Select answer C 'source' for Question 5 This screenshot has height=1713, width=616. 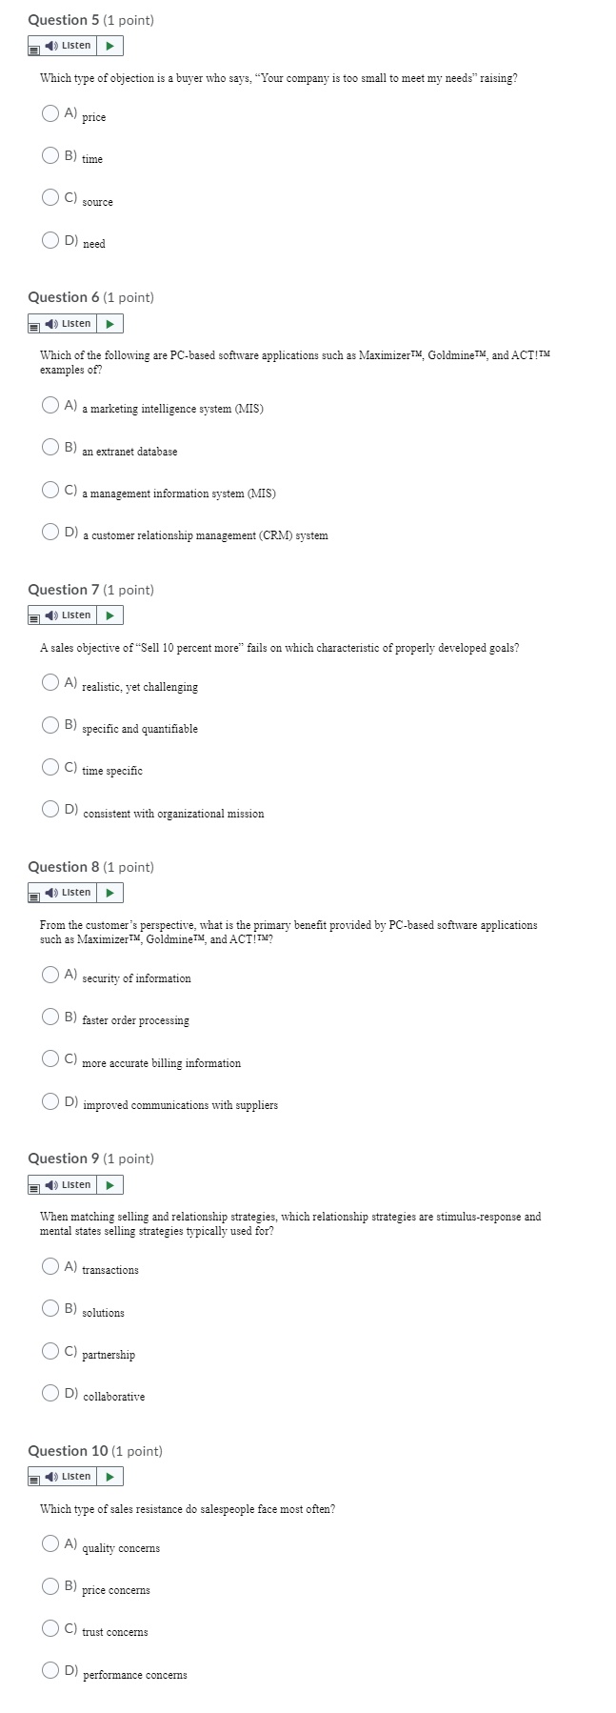pos(49,196)
